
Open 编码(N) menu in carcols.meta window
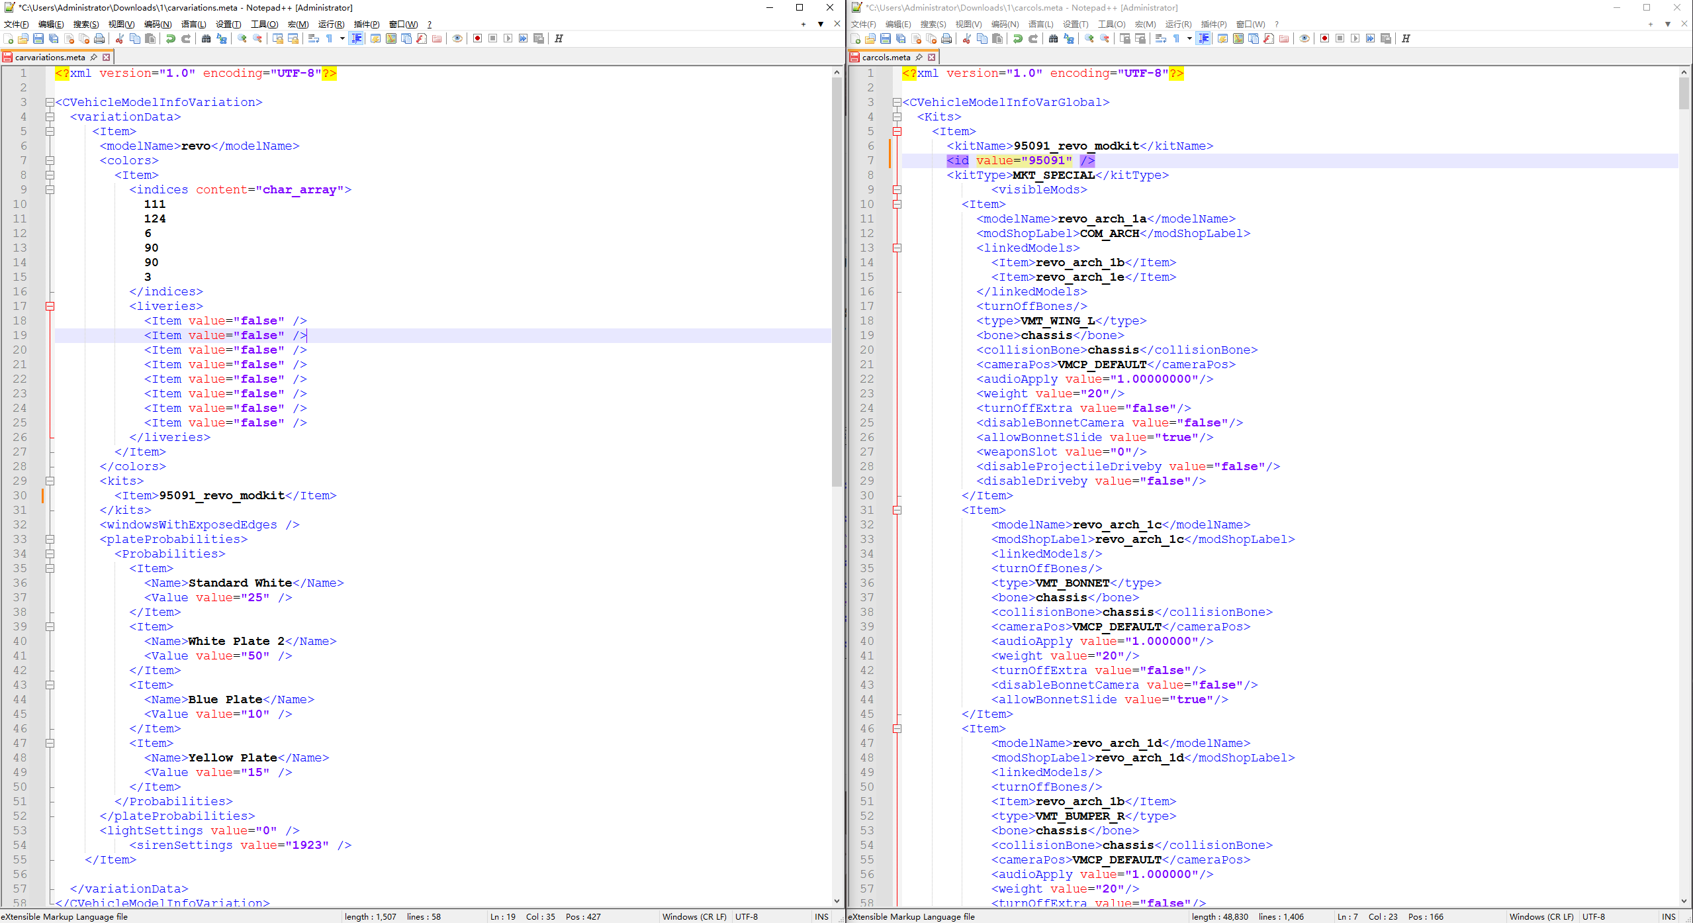pos(1005,24)
